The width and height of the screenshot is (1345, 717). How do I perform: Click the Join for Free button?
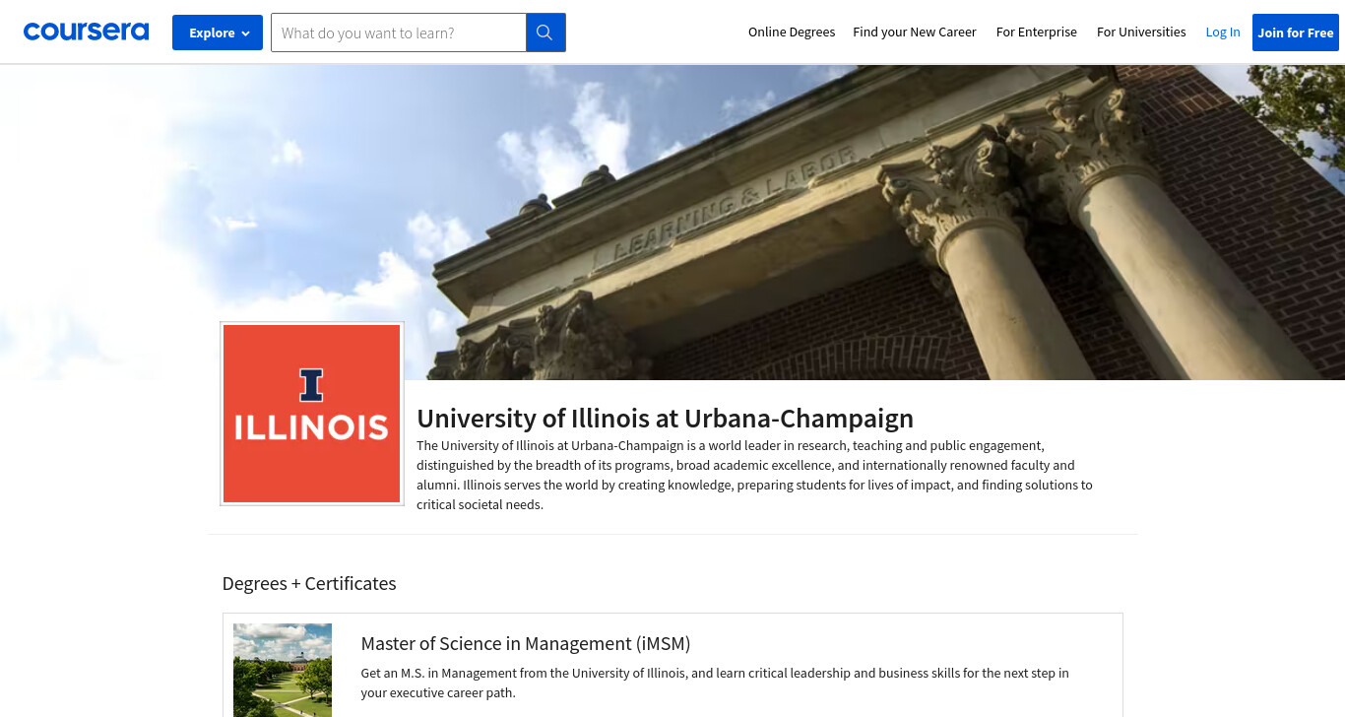point(1296,33)
